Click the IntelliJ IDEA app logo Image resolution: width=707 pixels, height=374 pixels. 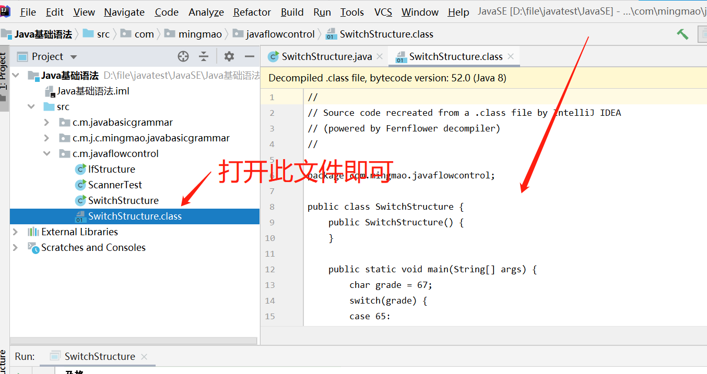click(5, 10)
